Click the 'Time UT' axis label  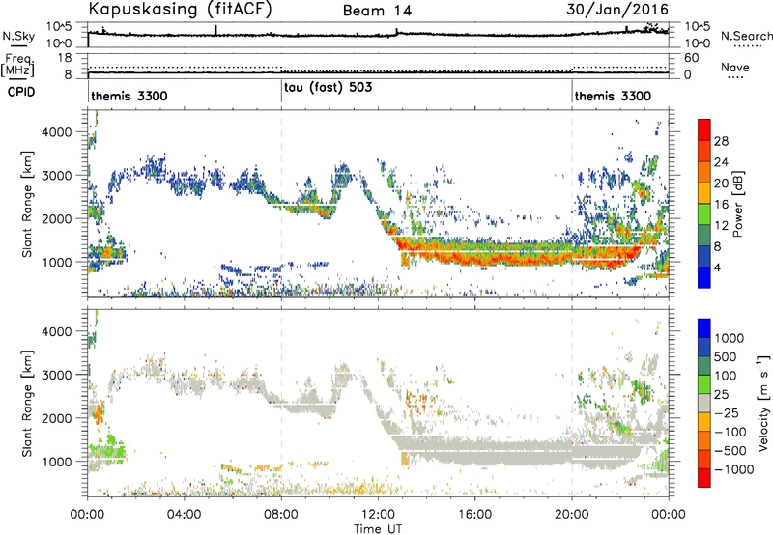[378, 529]
